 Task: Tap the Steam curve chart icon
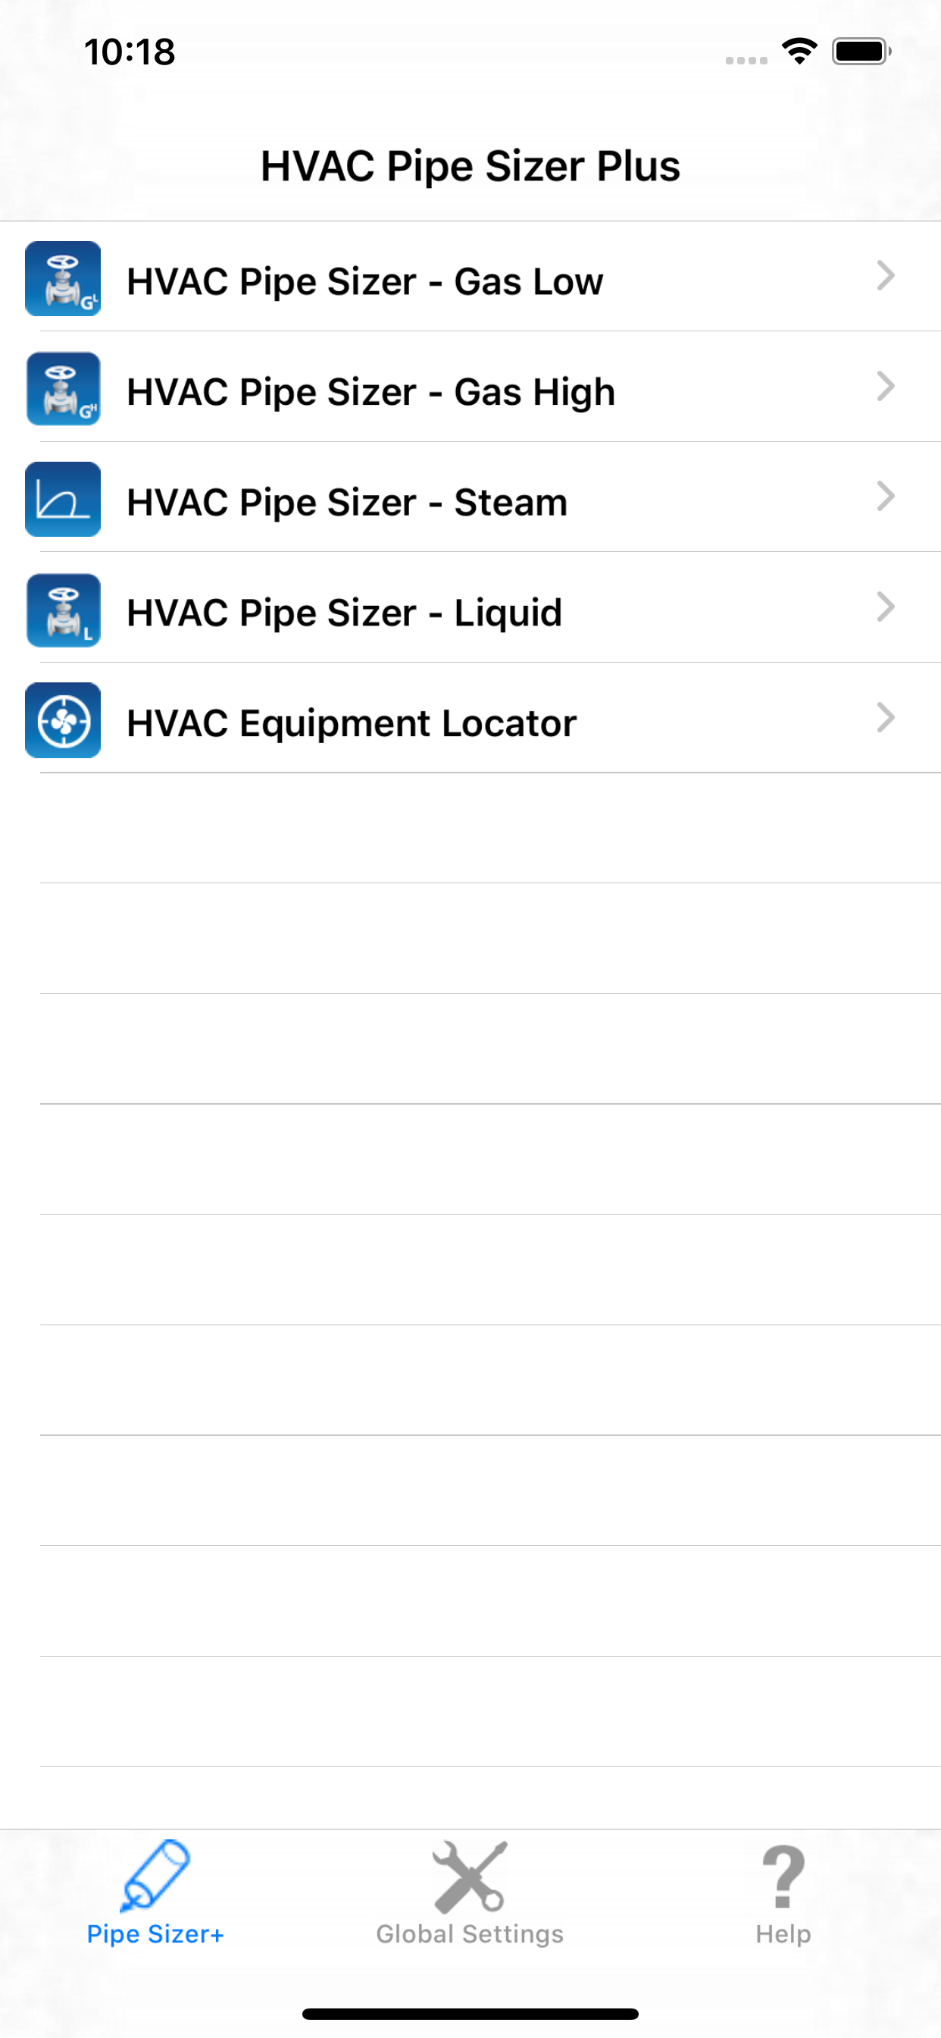[x=63, y=499]
